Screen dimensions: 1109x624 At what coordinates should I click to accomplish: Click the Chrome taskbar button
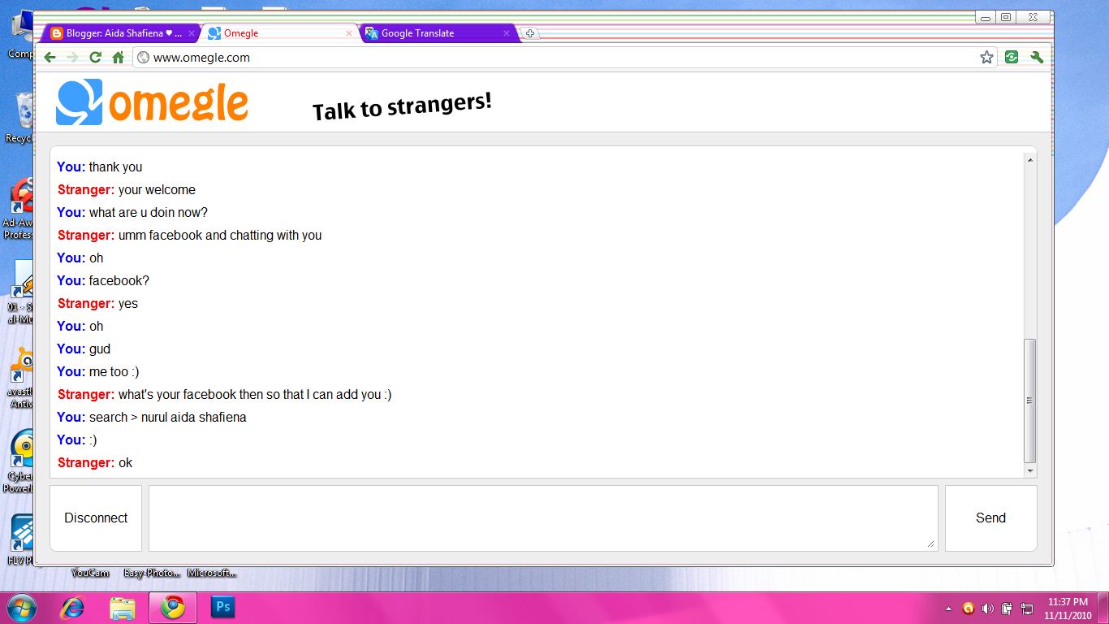172,607
